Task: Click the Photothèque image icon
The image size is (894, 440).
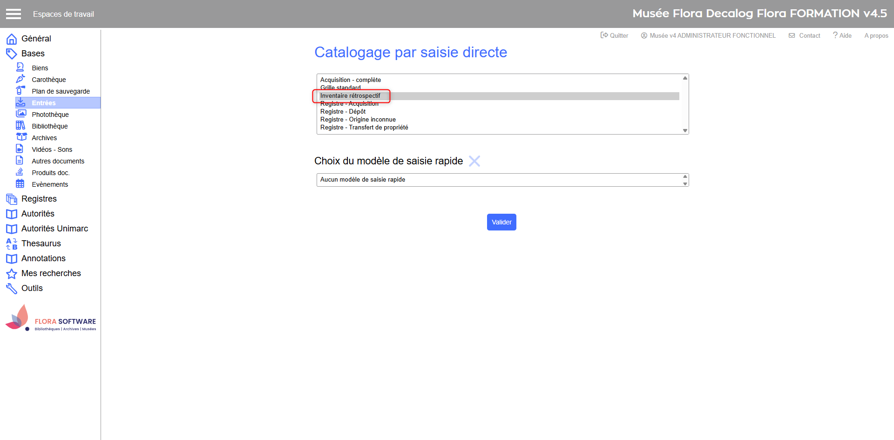Action: [x=21, y=114]
